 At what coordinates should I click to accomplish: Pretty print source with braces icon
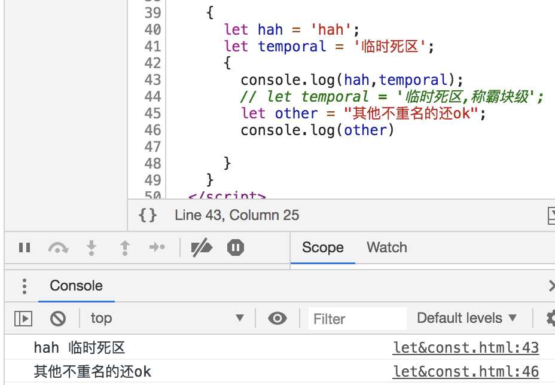point(148,215)
